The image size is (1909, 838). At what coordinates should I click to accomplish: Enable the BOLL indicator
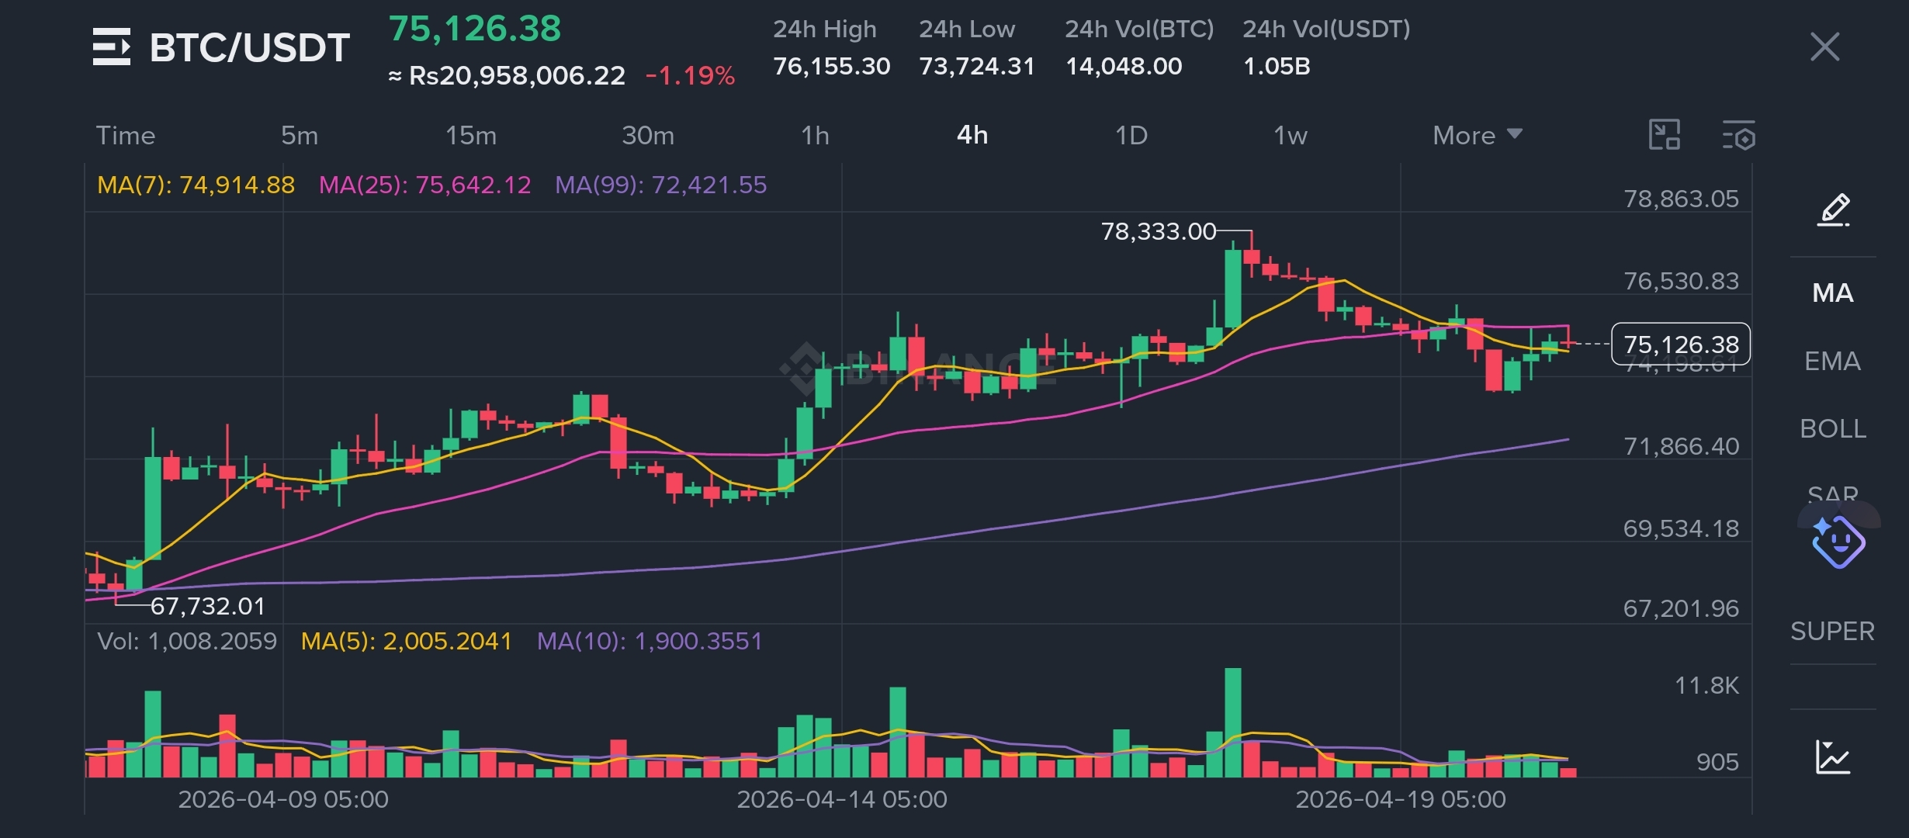pos(1832,429)
